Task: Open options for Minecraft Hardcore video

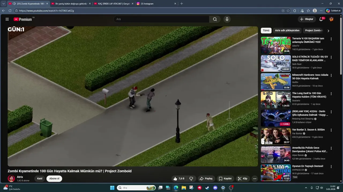Action: click(x=331, y=75)
